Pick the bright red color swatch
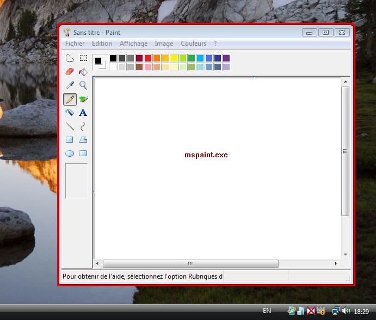This screenshot has width=376, height=320. [148, 58]
